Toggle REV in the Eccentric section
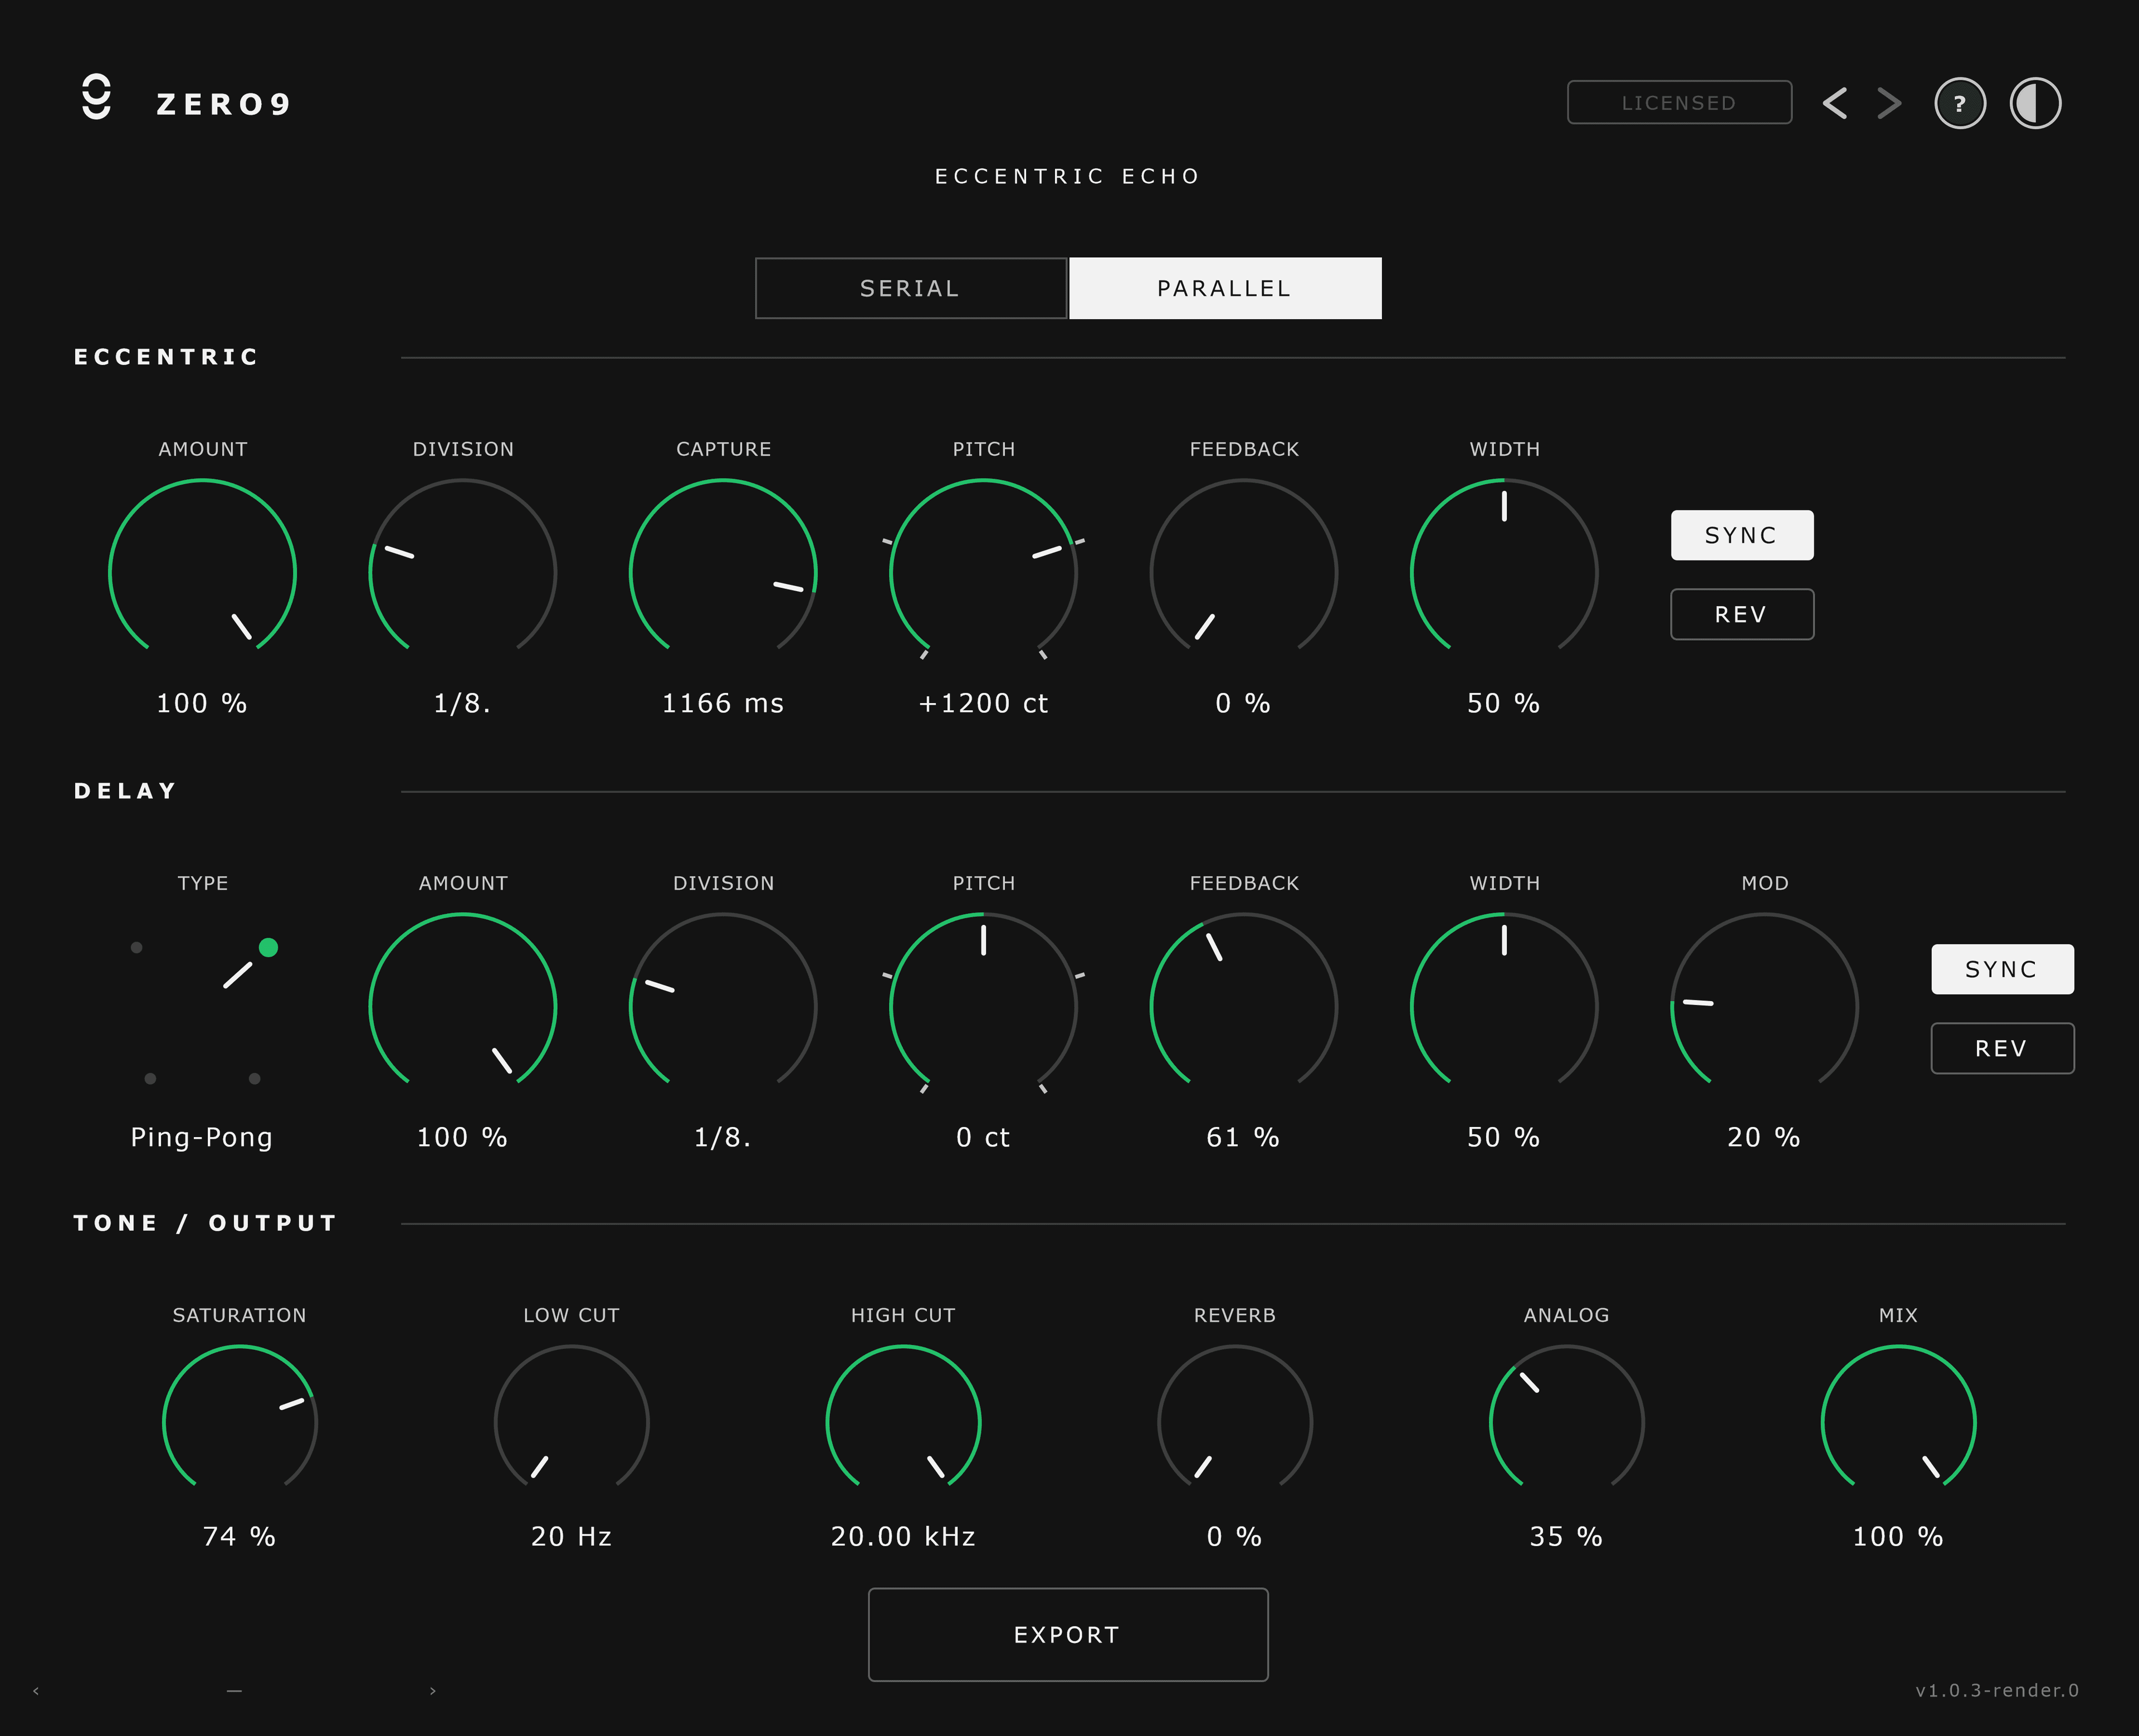The width and height of the screenshot is (2139, 1736). pos(1742,614)
